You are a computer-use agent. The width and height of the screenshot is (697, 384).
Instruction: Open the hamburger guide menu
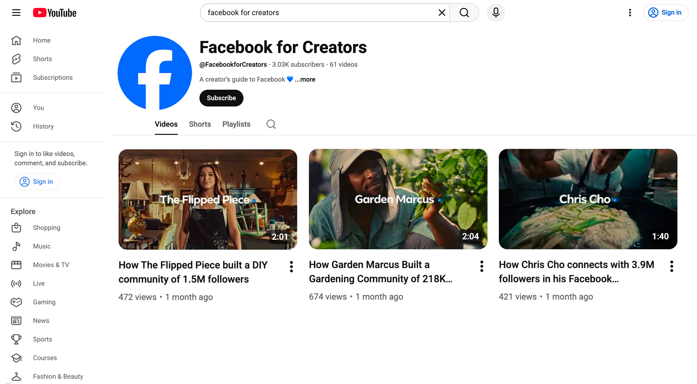[x=16, y=13]
